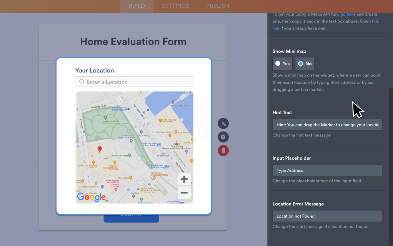Viewport: 393px width, 246px height.
Task: Click the dotted drag handle beside the widget
Action: point(206,136)
